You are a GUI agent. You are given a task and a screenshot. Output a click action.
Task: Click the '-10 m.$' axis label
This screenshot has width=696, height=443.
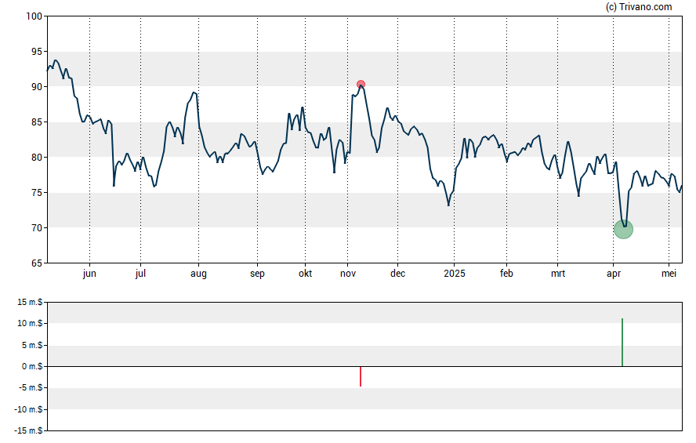pyautogui.click(x=28, y=409)
